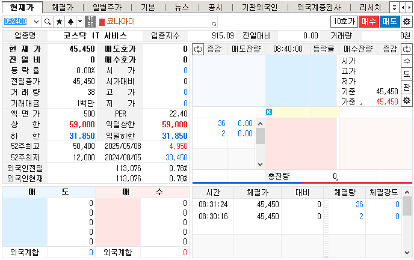Click 52주최고 value 50,400
The width and height of the screenshot is (414, 260).
click(84, 146)
